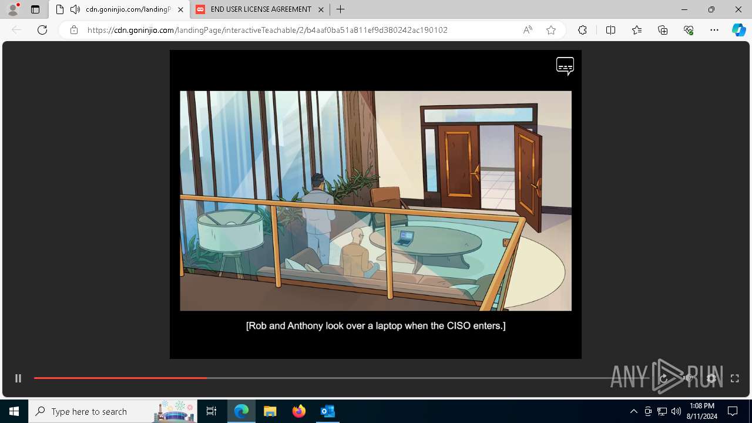Open Settings and more menu

[714, 30]
